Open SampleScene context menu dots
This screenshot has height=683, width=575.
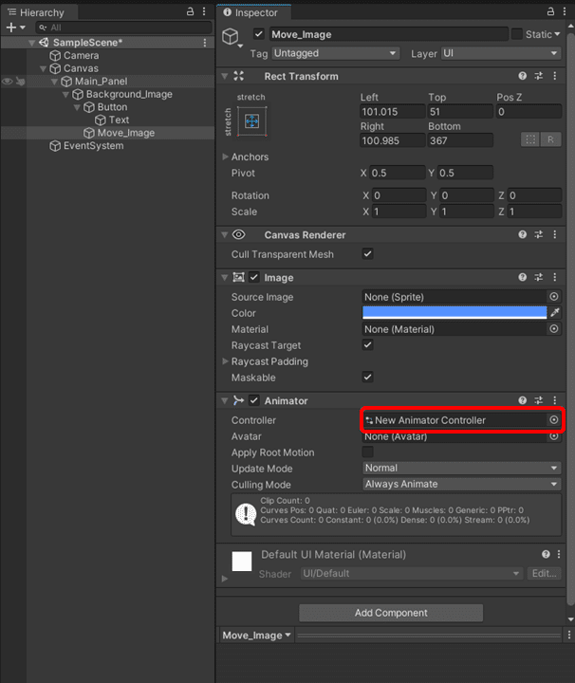(205, 43)
